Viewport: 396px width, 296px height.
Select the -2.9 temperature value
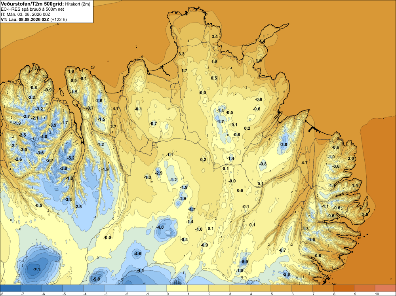159,173
